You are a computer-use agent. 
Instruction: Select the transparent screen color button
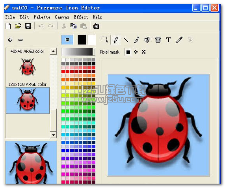pos(67,39)
